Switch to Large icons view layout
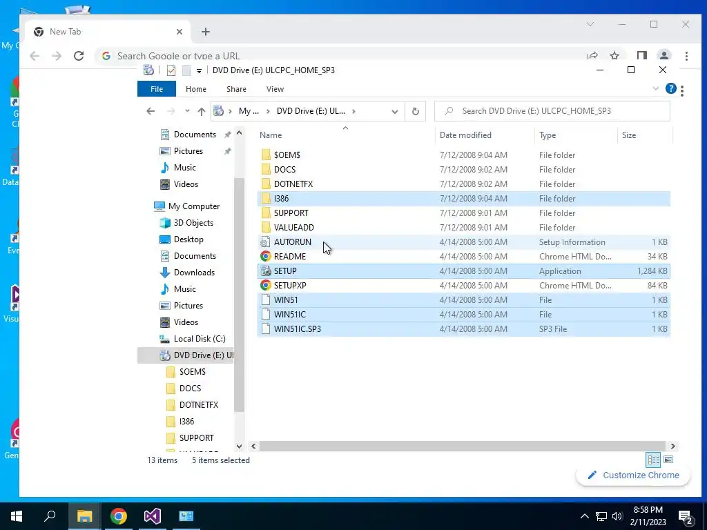This screenshot has width=707, height=530. [668, 459]
